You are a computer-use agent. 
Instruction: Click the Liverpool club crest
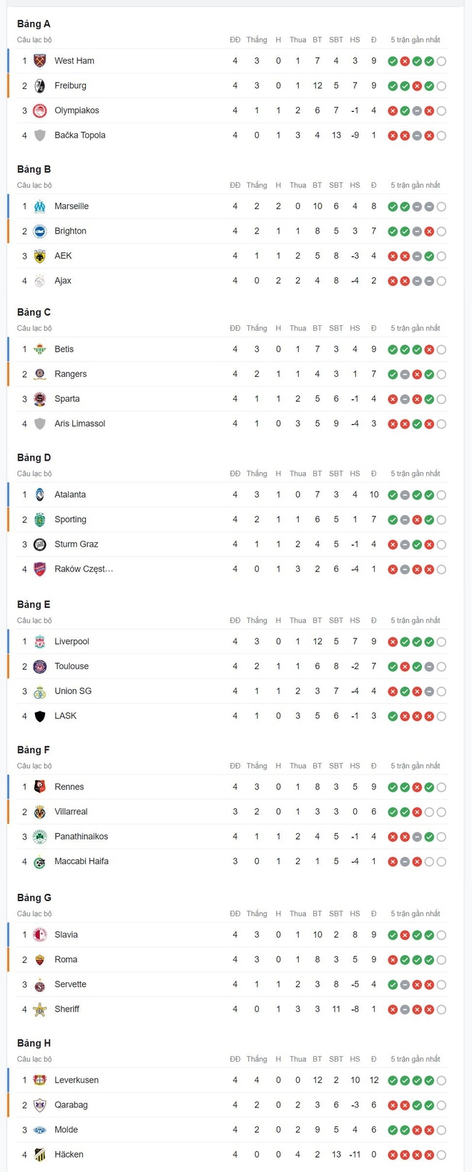pyautogui.click(x=40, y=642)
